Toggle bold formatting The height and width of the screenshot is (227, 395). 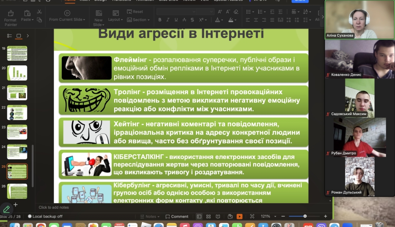160,20
